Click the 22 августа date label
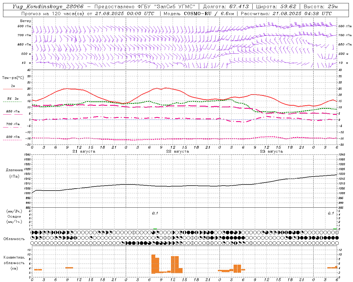The image size is (353, 282). point(178,151)
